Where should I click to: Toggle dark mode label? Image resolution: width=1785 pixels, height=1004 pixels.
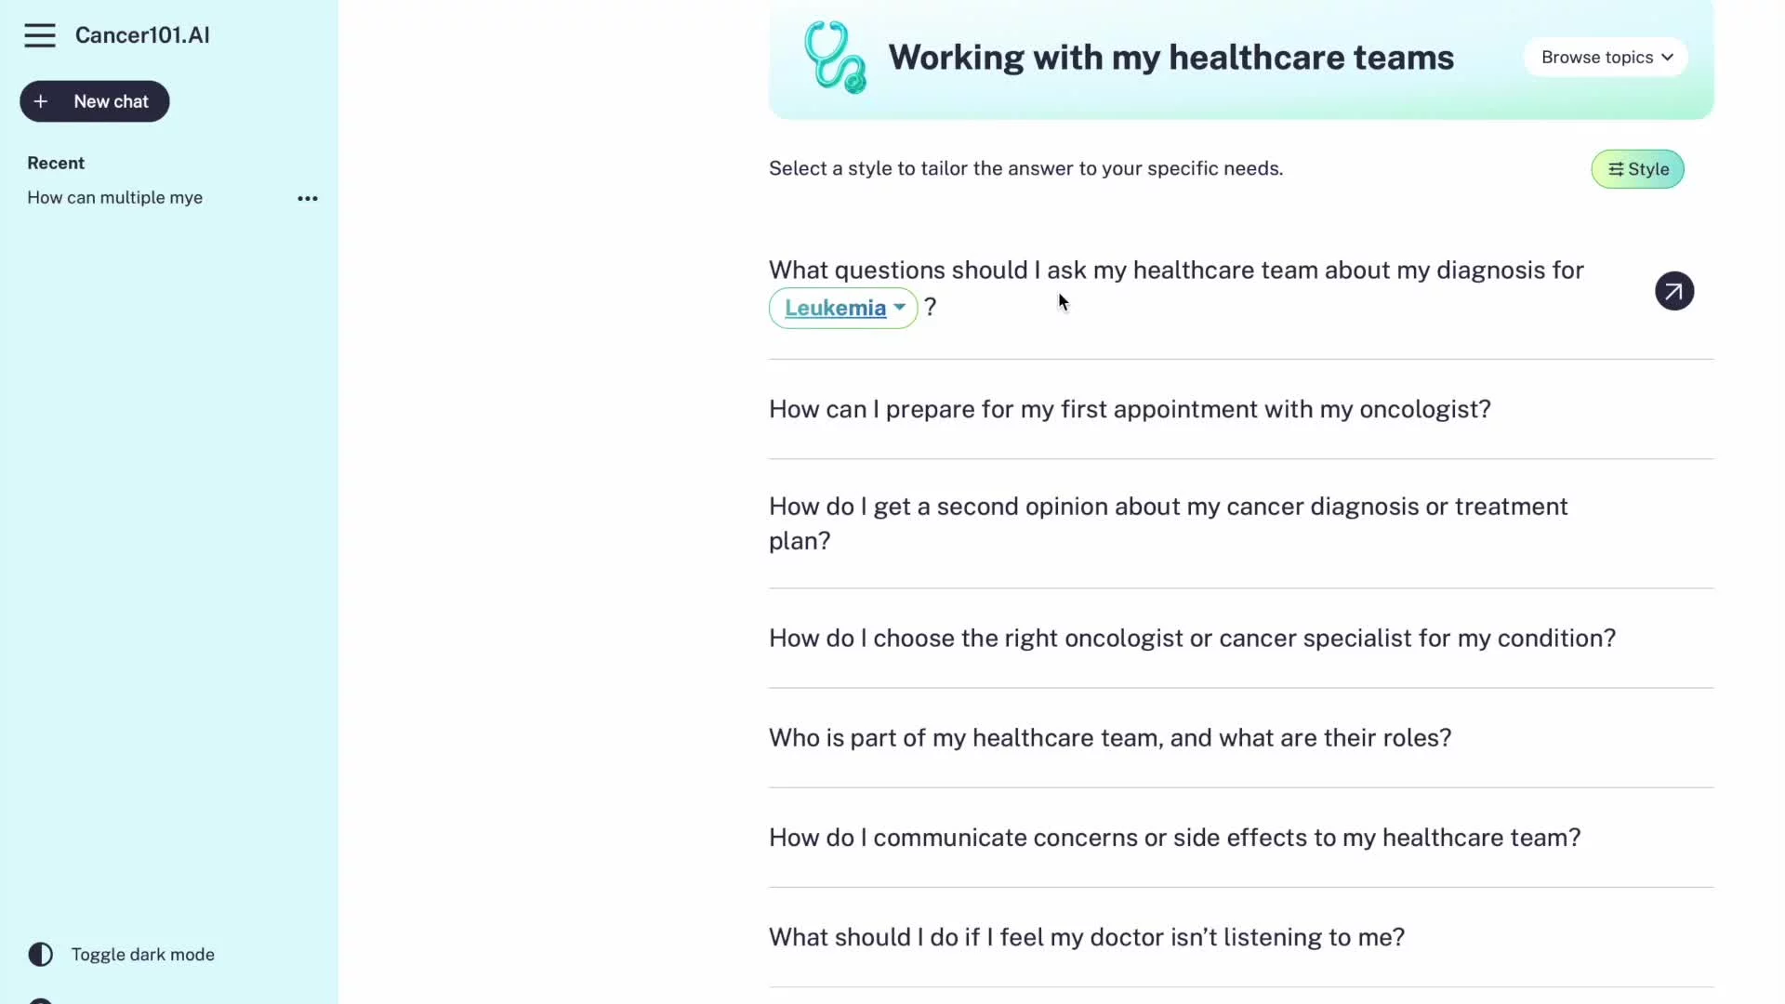143,955
